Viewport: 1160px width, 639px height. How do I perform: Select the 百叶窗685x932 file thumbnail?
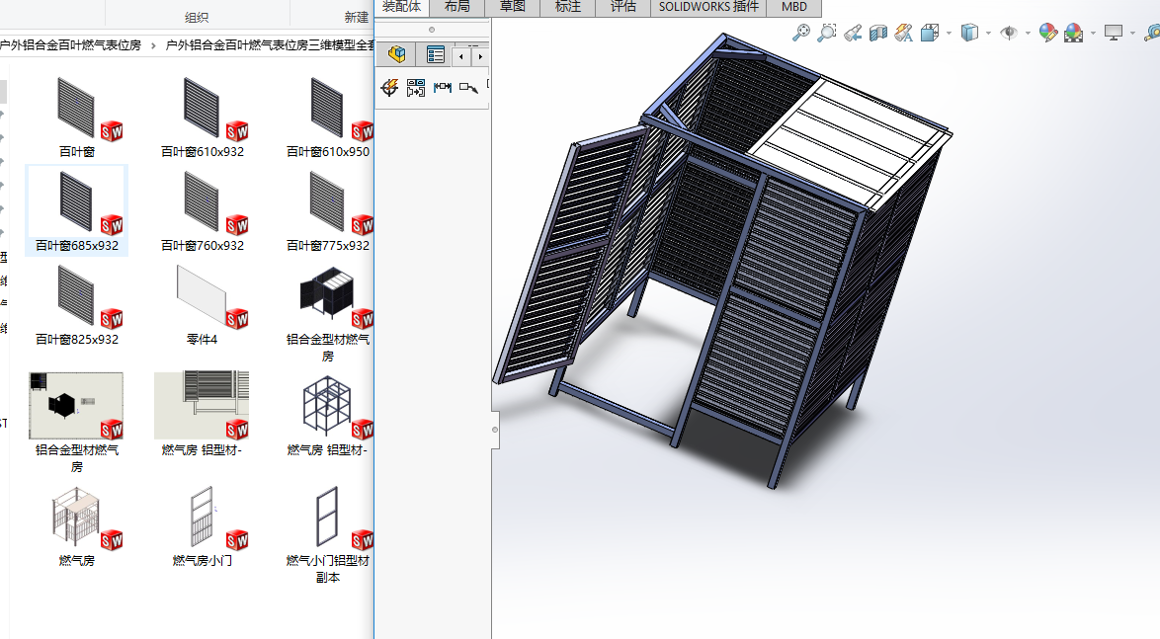click(77, 202)
